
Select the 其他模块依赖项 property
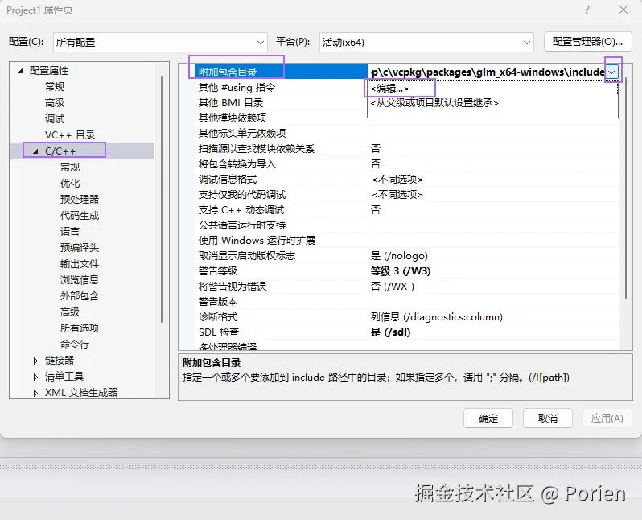(233, 118)
